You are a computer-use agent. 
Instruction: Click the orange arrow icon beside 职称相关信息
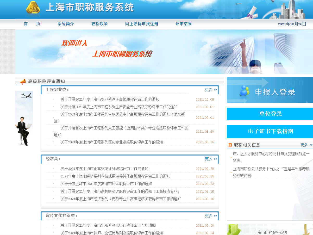click(230, 145)
